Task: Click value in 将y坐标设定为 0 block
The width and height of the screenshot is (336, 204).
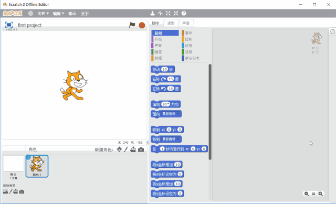Action: [x=180, y=194]
